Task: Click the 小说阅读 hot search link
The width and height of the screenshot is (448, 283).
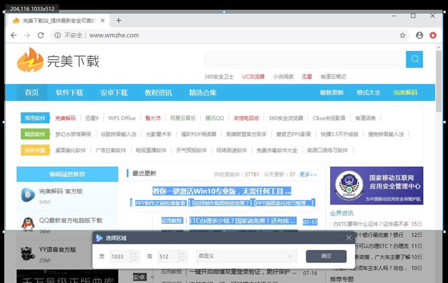Action: point(283,76)
